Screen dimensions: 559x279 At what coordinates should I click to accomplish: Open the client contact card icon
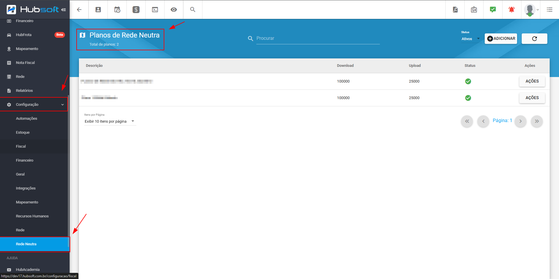point(98,10)
